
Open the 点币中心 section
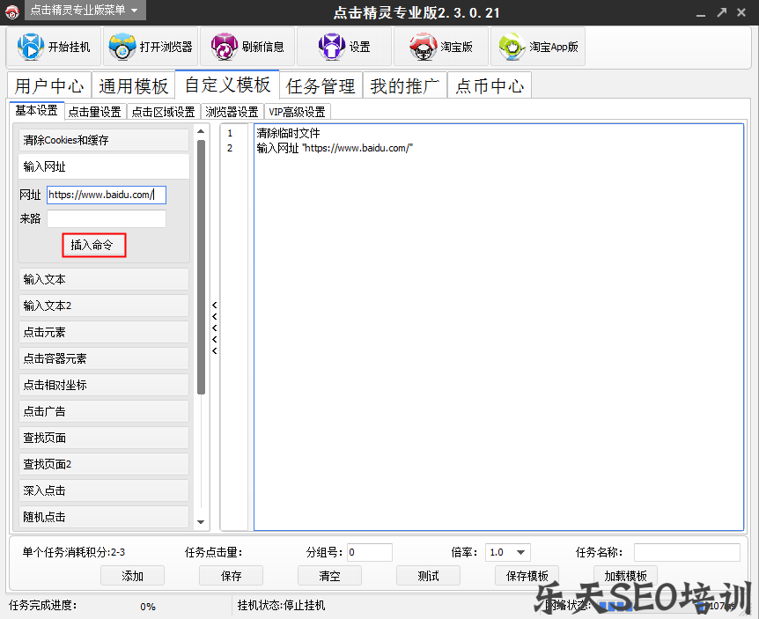[x=490, y=85]
